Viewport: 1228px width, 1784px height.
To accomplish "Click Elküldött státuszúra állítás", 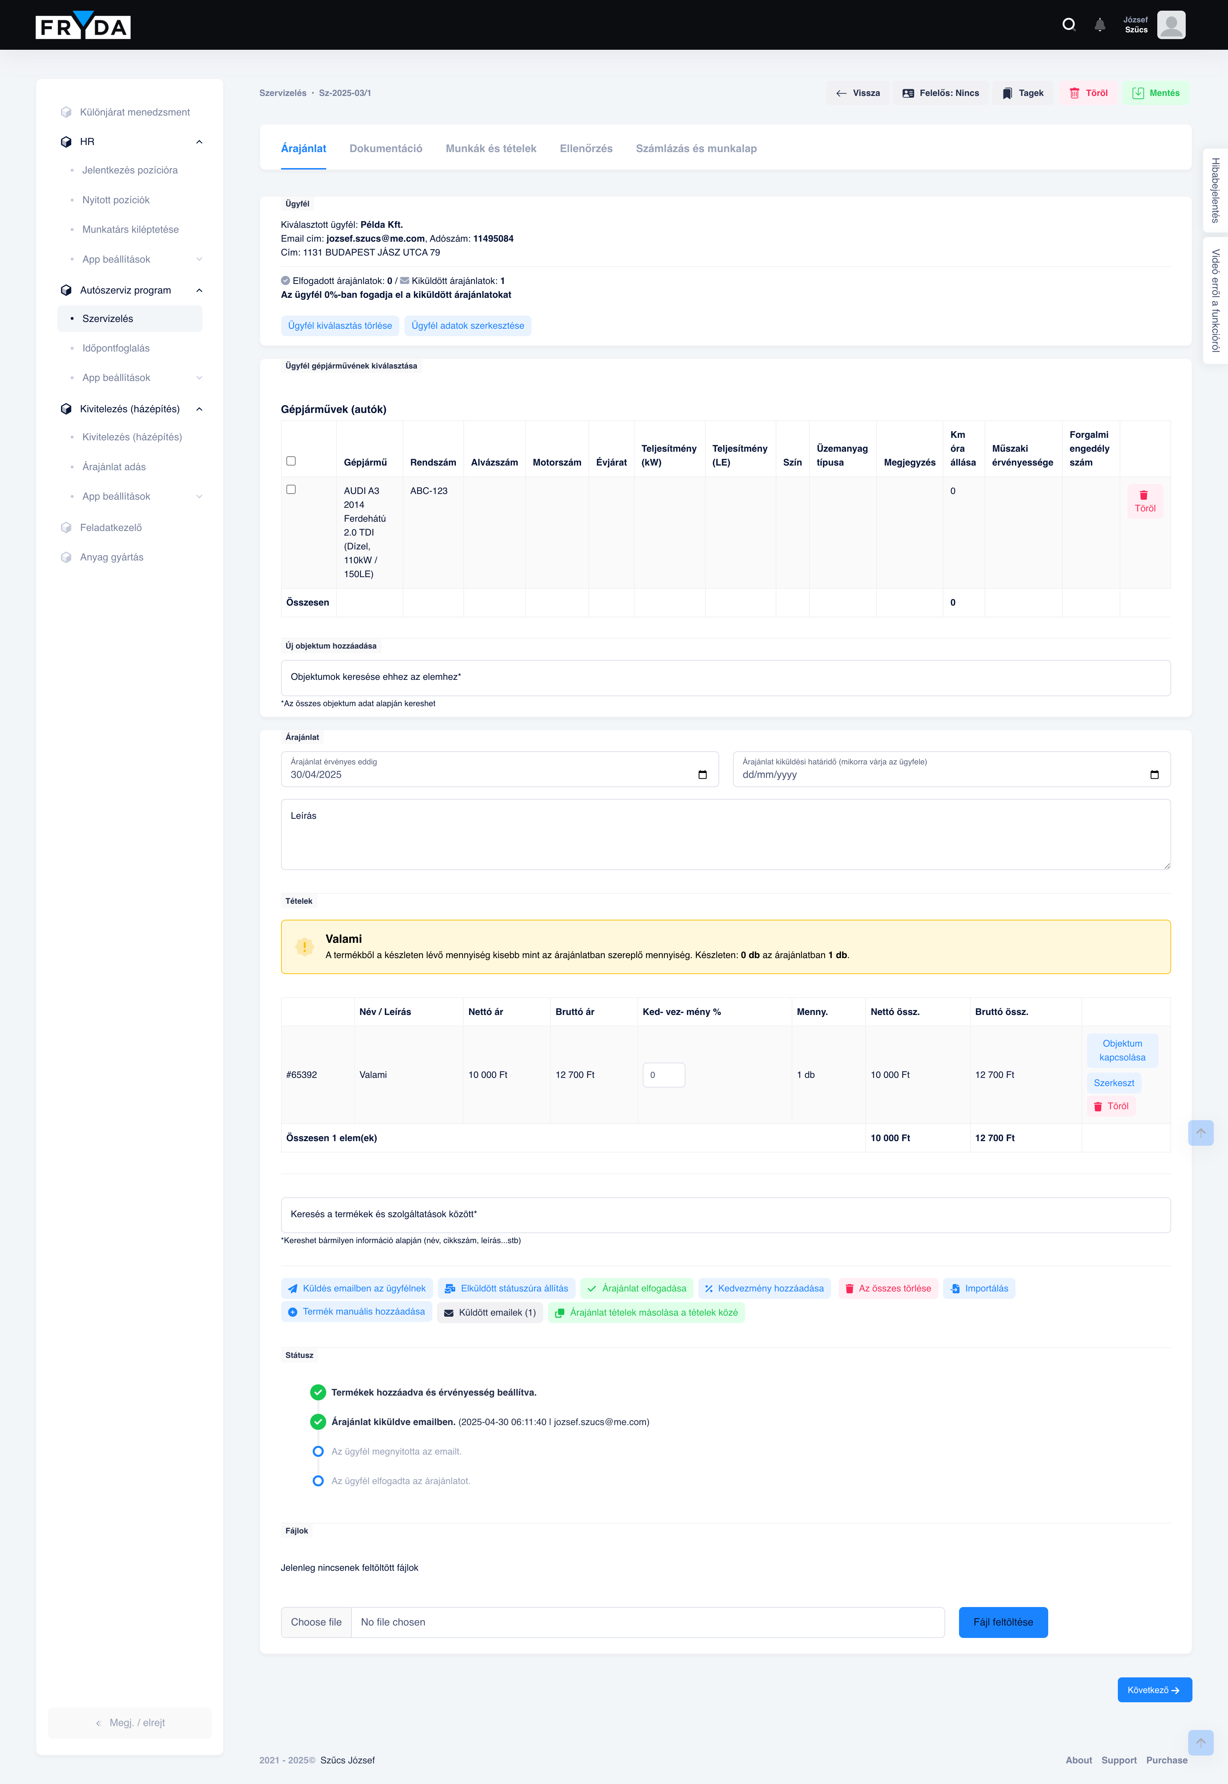I will pyautogui.click(x=506, y=1288).
